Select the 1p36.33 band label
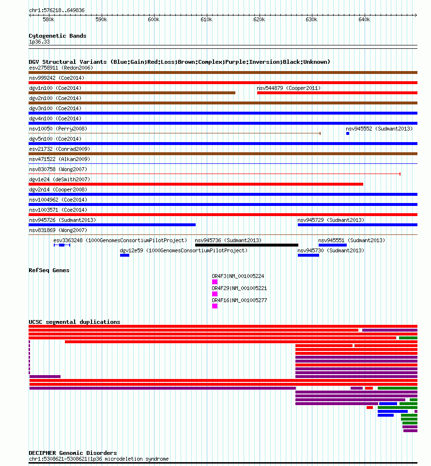The width and height of the screenshot is (431, 466). pos(39,42)
